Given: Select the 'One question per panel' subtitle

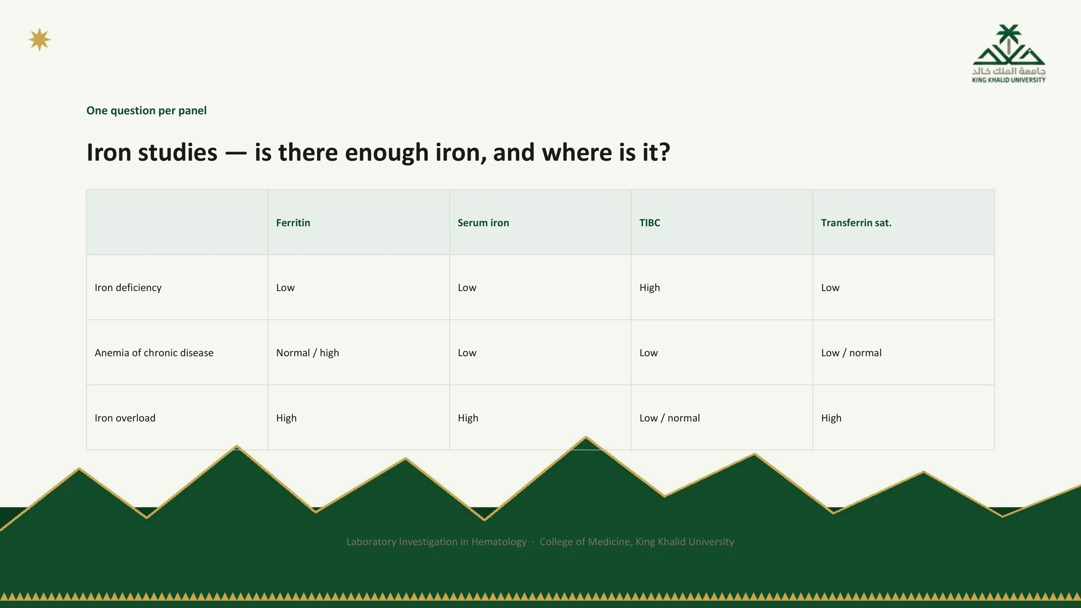Looking at the screenshot, I should tap(147, 110).
